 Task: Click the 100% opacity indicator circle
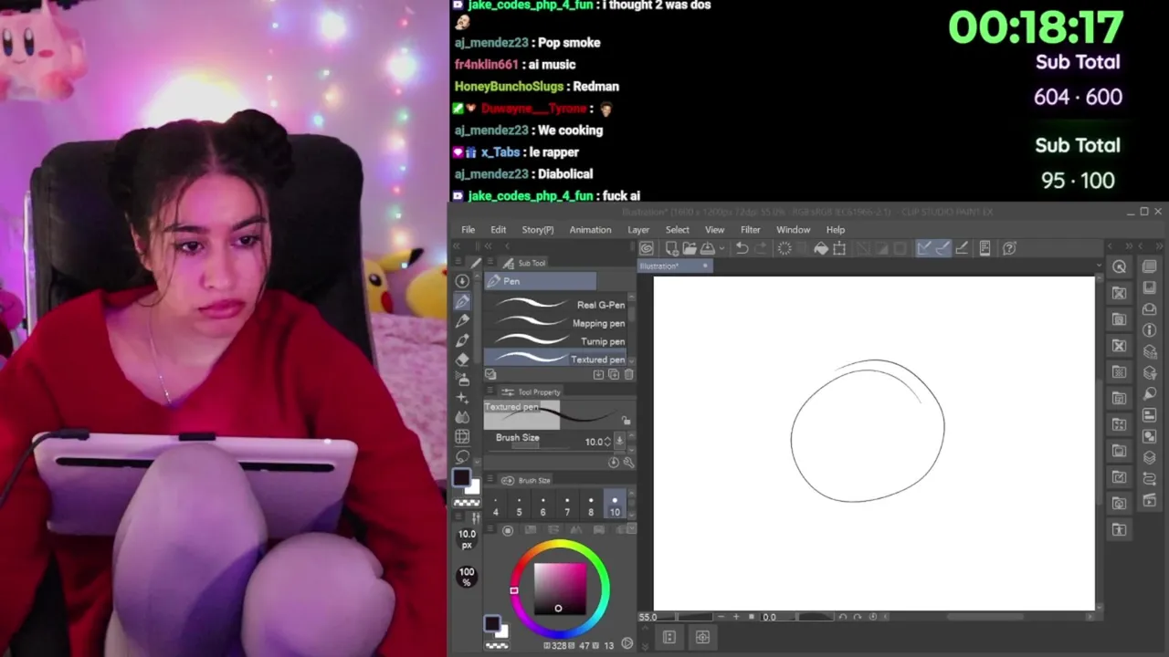(467, 577)
